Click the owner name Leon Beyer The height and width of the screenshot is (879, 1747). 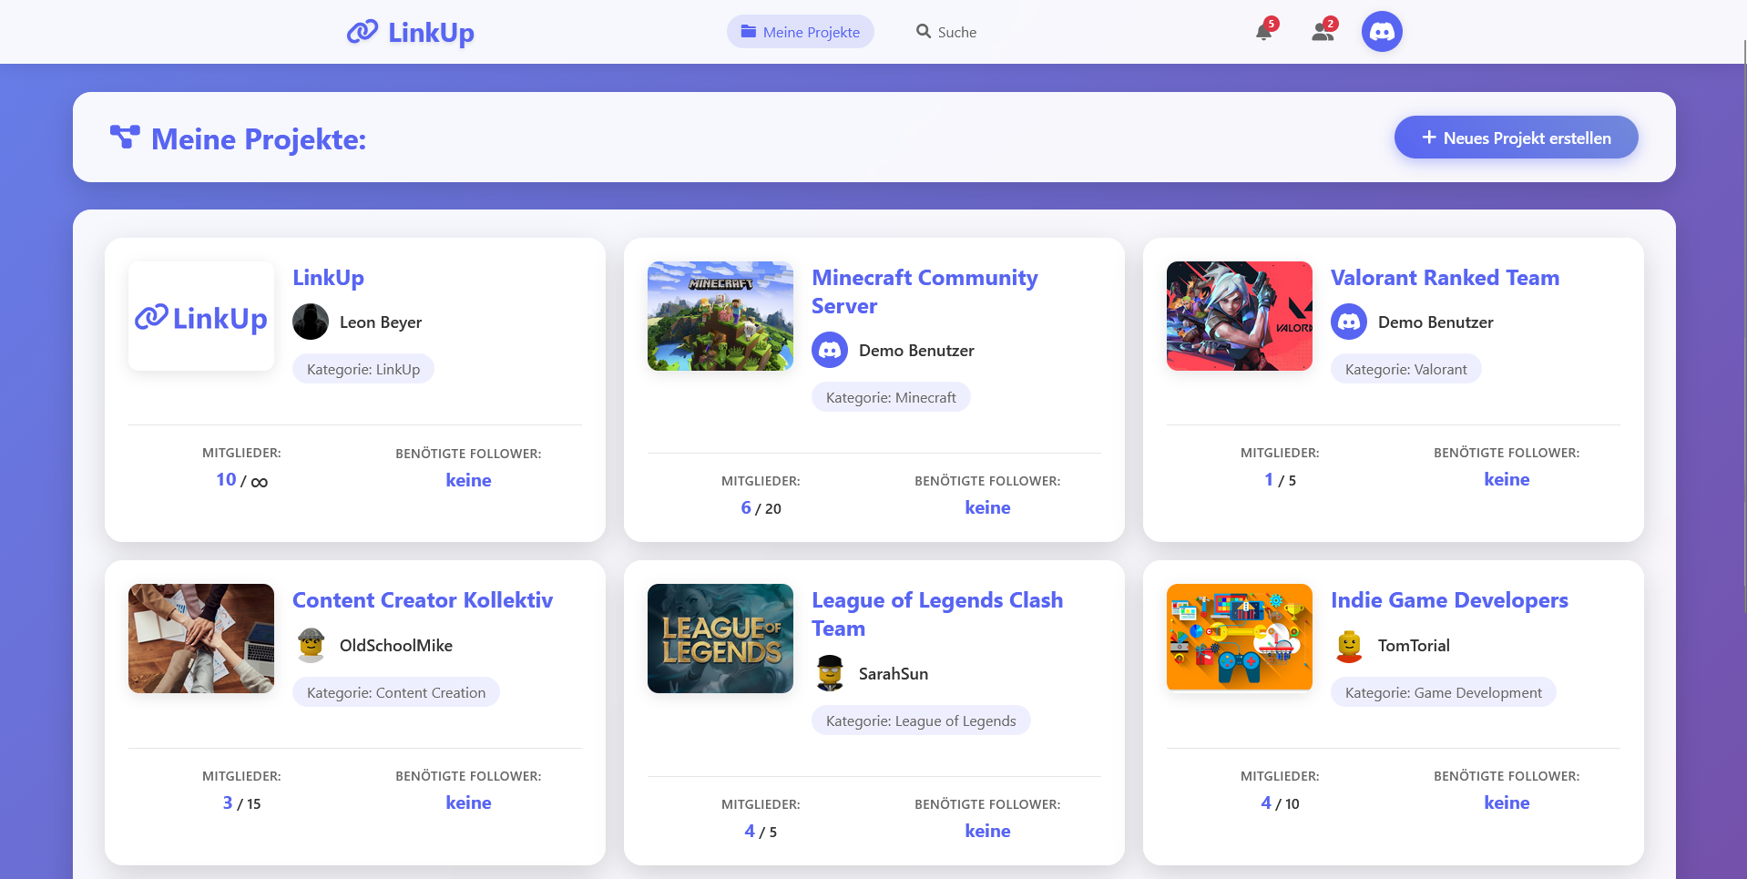pos(381,322)
